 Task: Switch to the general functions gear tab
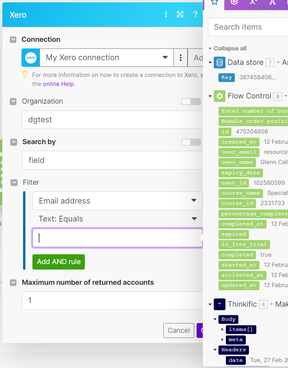[234, 2]
